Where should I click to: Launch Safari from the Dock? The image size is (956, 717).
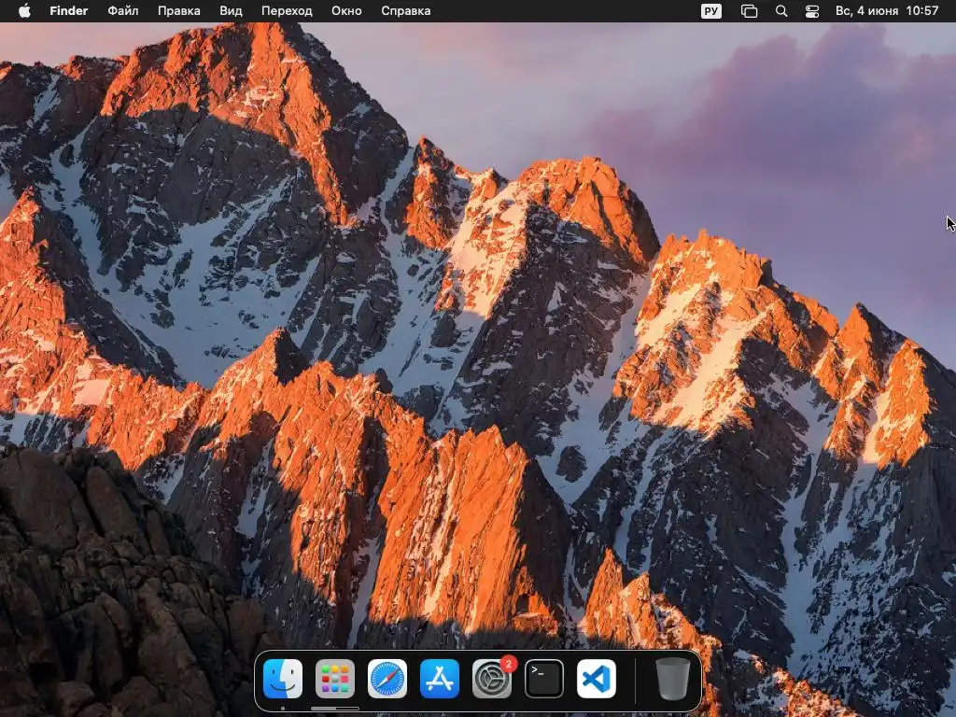click(387, 679)
